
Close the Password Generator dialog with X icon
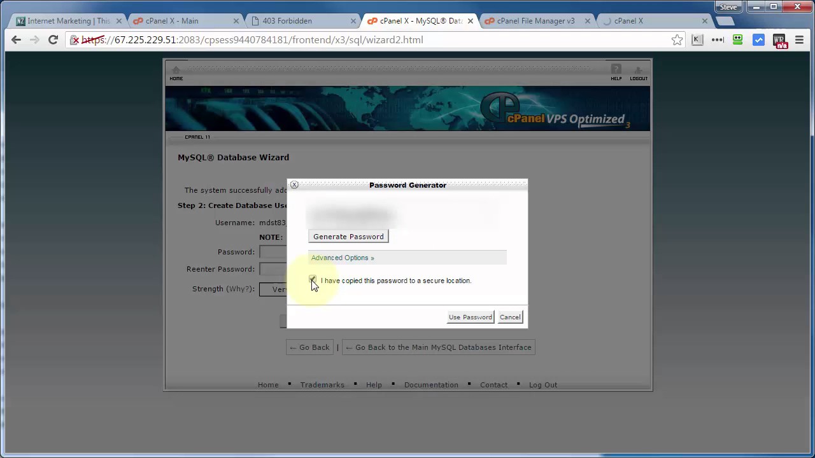coord(294,185)
